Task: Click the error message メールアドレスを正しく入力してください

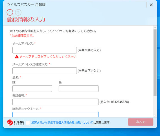Action: coord(48,57)
